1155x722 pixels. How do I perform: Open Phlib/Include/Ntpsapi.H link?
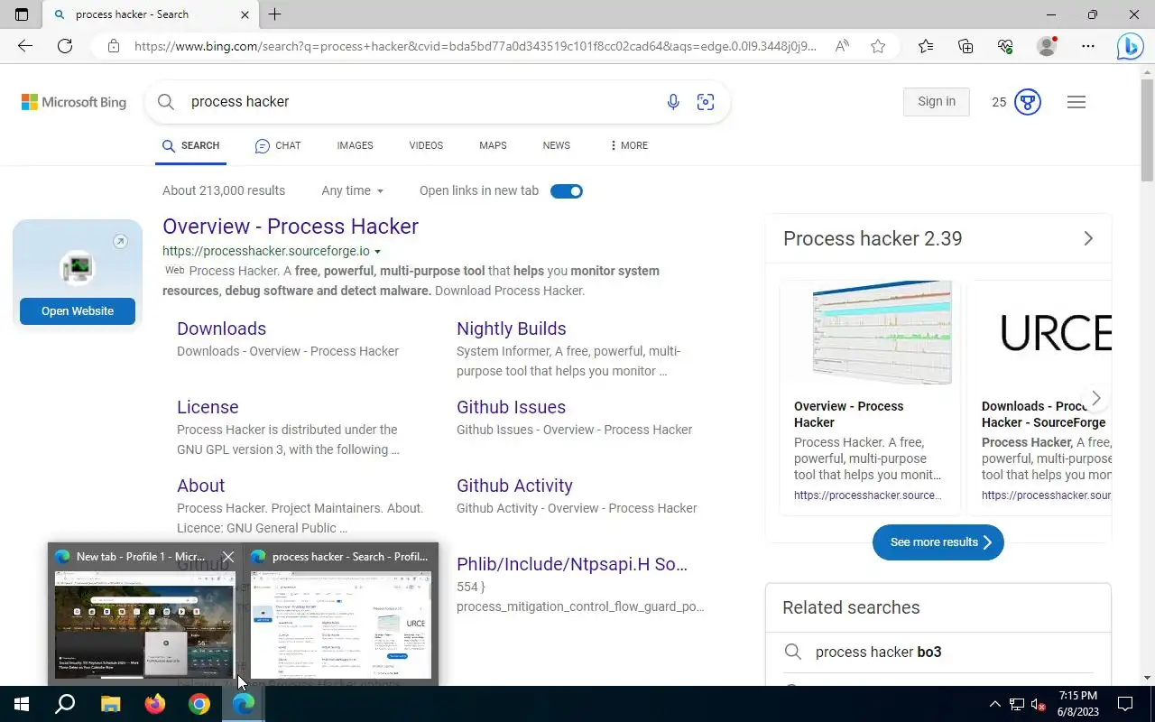point(572,564)
